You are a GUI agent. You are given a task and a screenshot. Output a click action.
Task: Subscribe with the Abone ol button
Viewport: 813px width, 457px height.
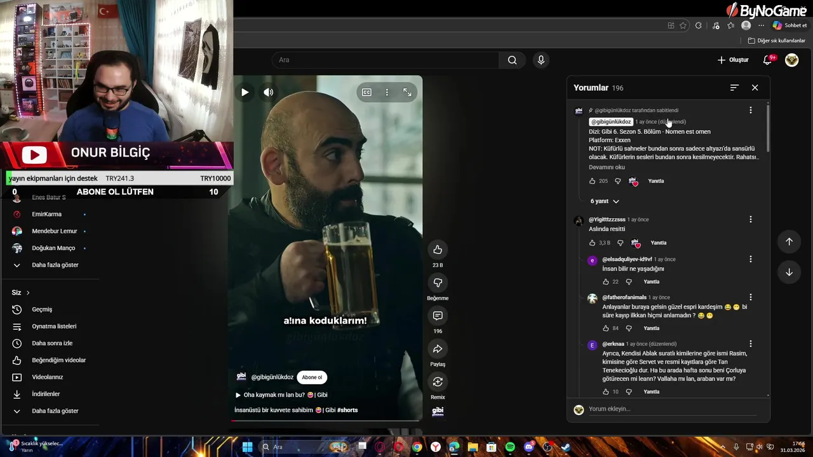[x=312, y=377]
